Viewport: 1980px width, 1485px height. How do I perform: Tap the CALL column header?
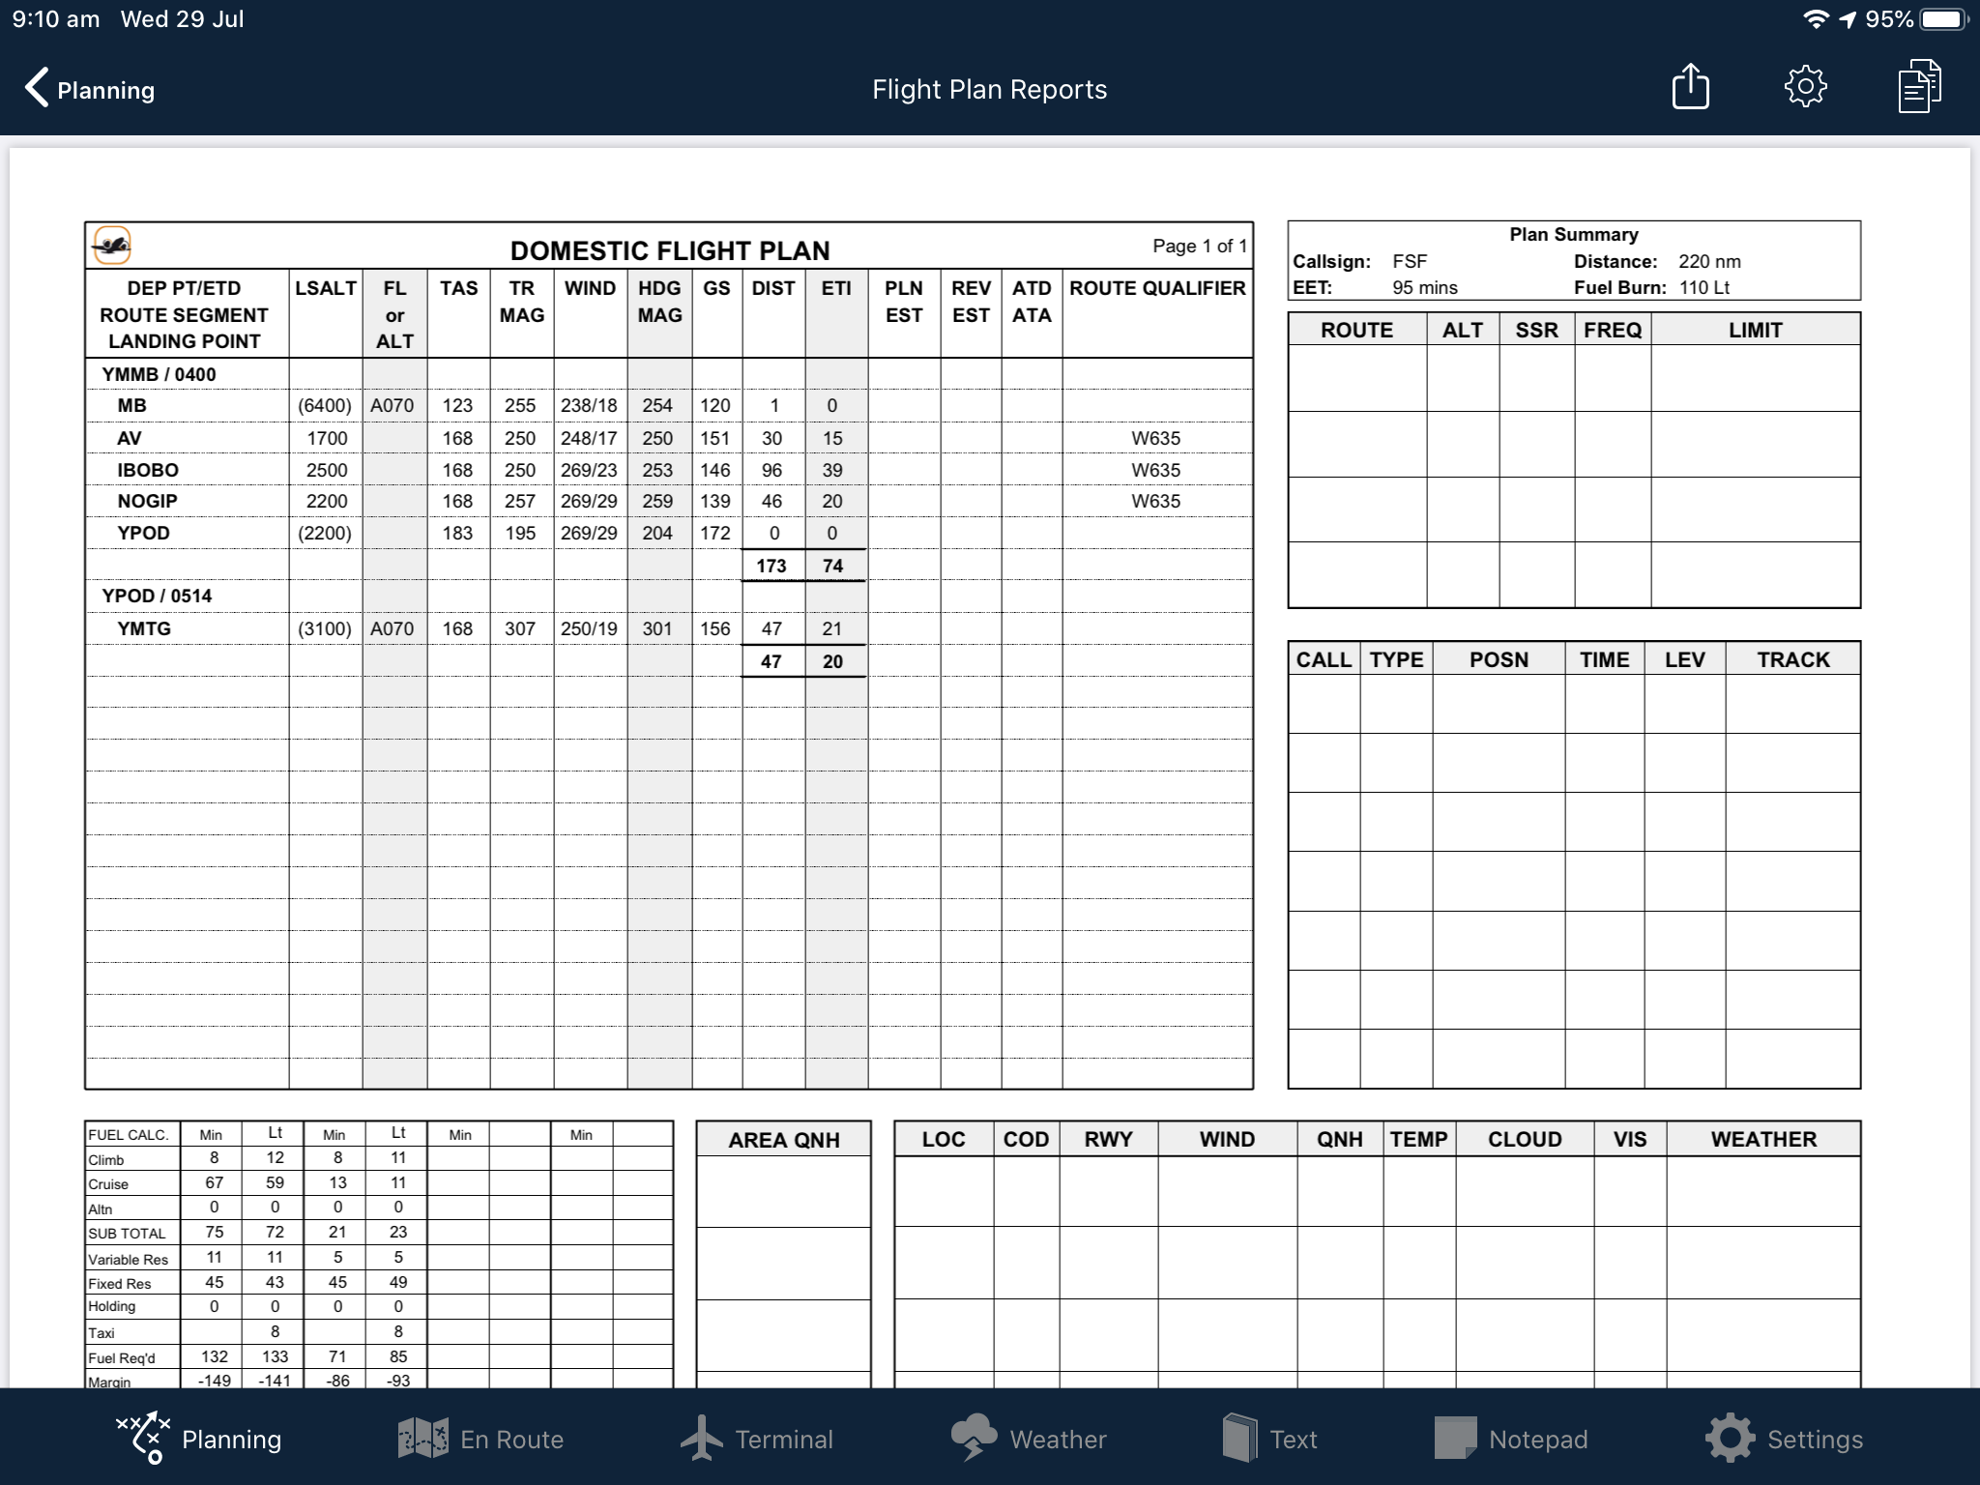[1324, 659]
